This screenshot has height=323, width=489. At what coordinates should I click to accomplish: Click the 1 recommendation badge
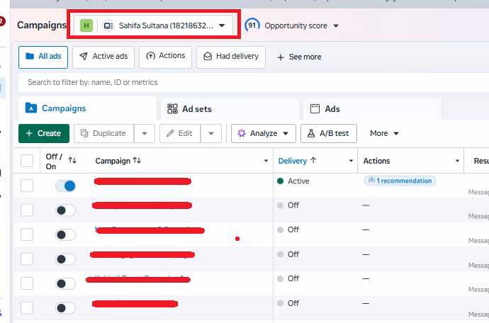(x=400, y=181)
